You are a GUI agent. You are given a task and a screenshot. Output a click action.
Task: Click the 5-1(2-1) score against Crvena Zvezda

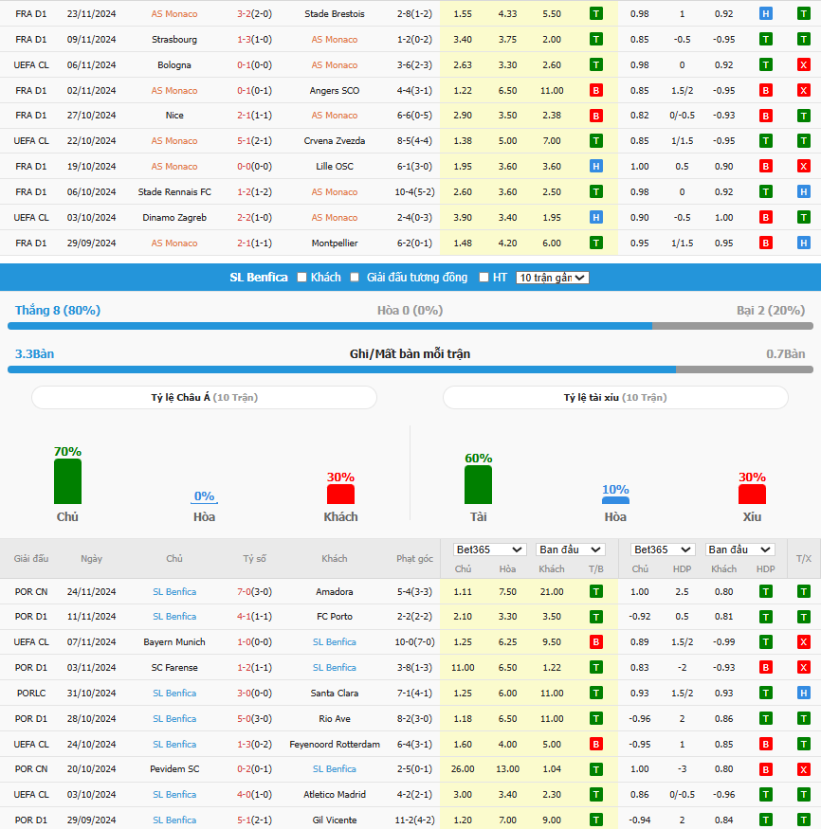[254, 141]
